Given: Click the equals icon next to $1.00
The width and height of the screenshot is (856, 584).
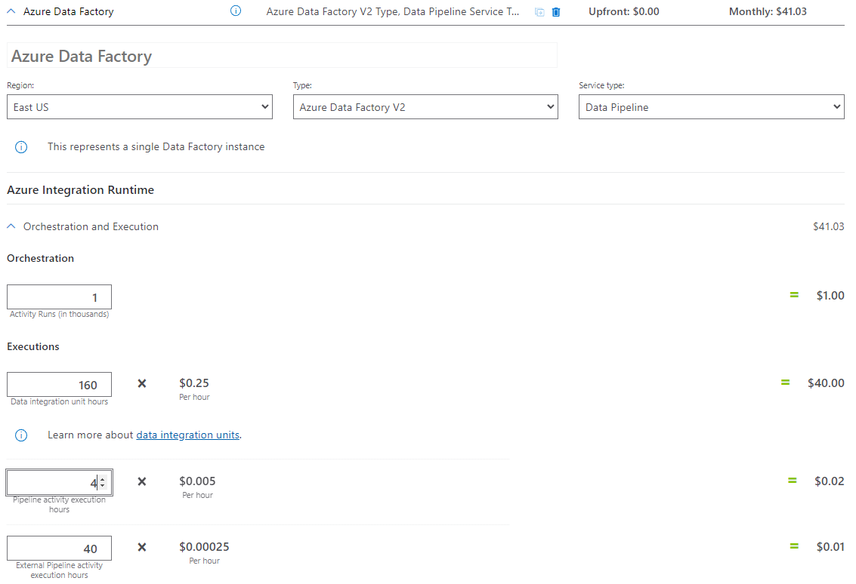Looking at the screenshot, I should coord(793,295).
